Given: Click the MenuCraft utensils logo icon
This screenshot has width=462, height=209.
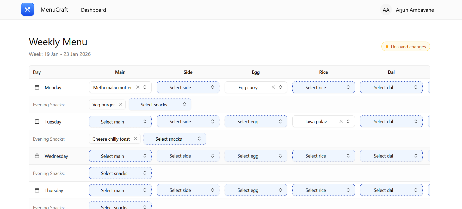Looking at the screenshot, I should 28,10.
